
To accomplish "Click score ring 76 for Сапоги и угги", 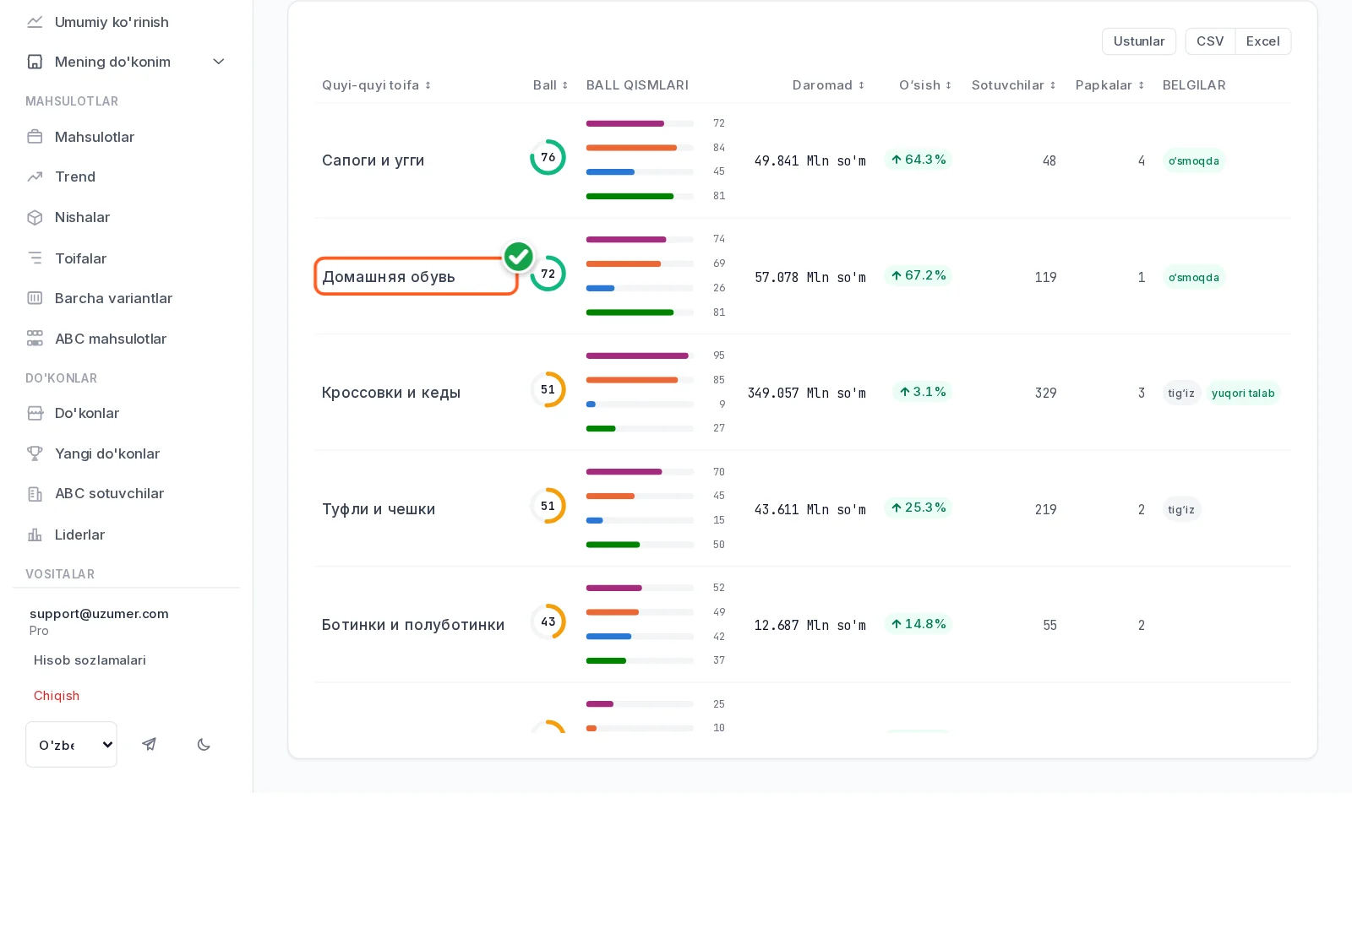I will point(548,157).
